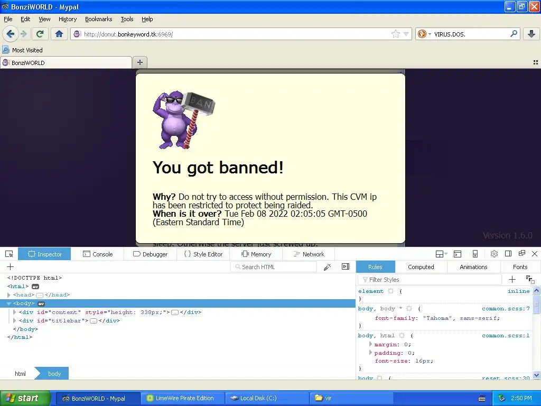Screen dimensions: 541x406
Task: Open the Fonts sidebar tab
Action: [520, 267]
